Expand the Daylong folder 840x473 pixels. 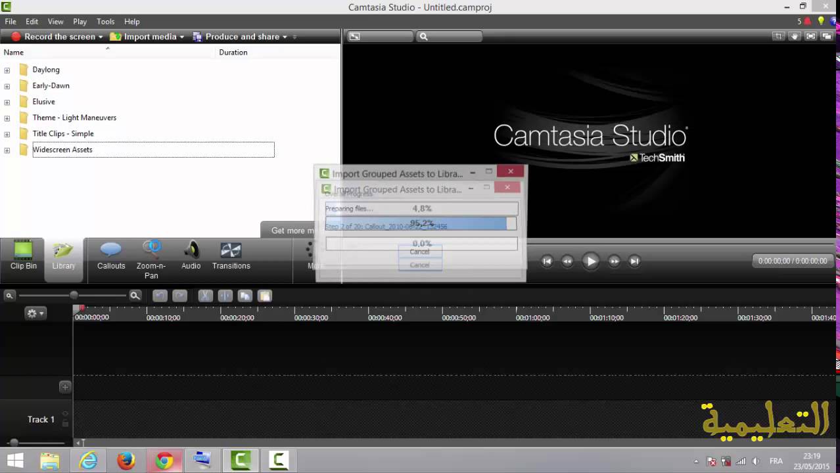click(7, 70)
